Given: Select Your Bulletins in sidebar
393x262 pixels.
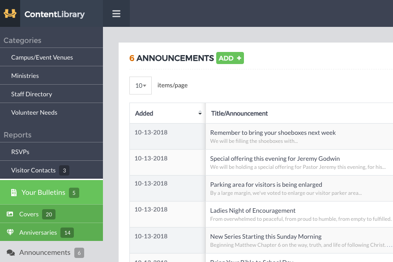Looking at the screenshot, I should click(51, 192).
